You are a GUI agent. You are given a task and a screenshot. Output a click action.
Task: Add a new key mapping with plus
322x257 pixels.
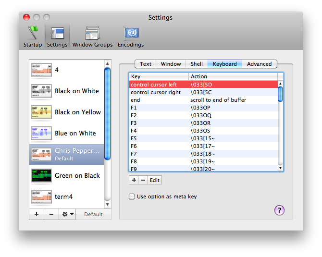coord(134,180)
